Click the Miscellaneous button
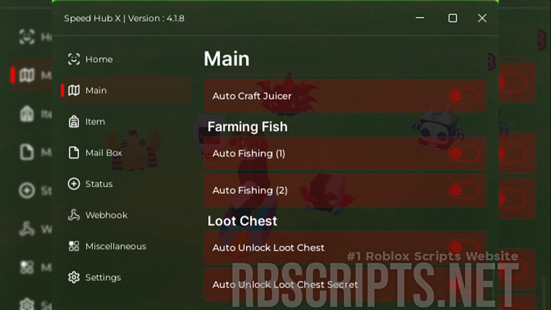 (115, 246)
